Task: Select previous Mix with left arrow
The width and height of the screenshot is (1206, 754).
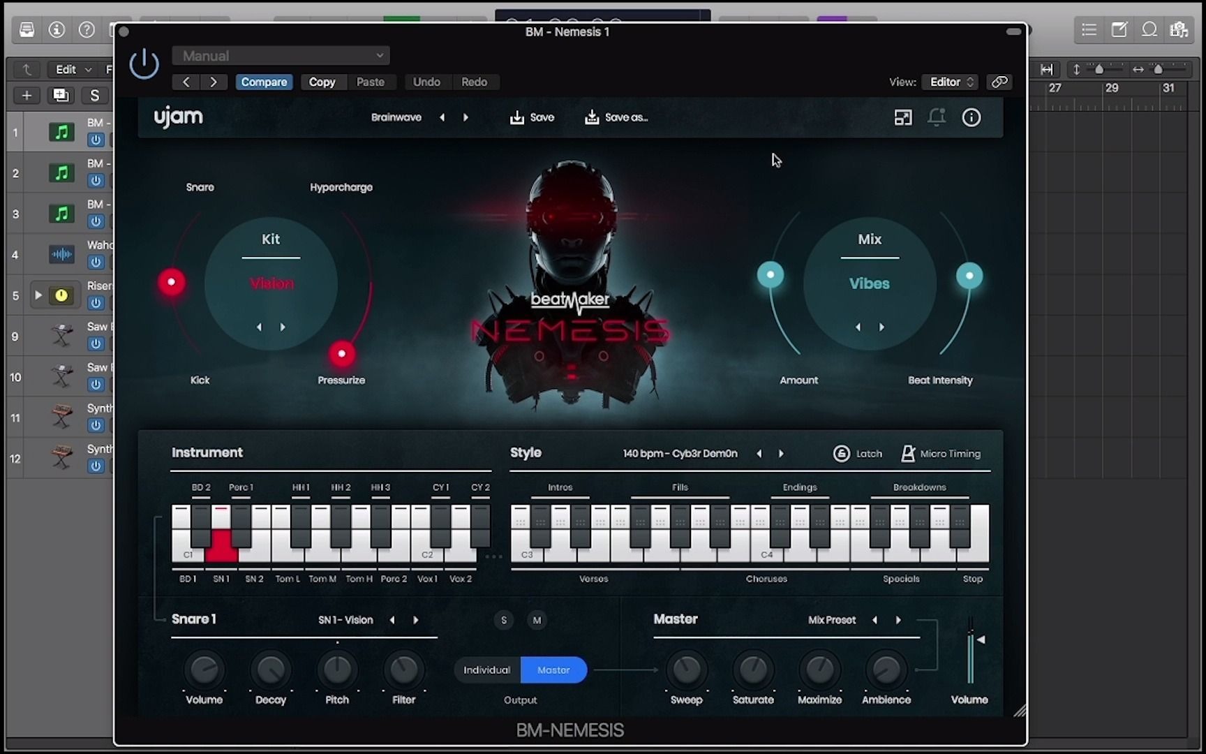Action: pyautogui.click(x=858, y=327)
